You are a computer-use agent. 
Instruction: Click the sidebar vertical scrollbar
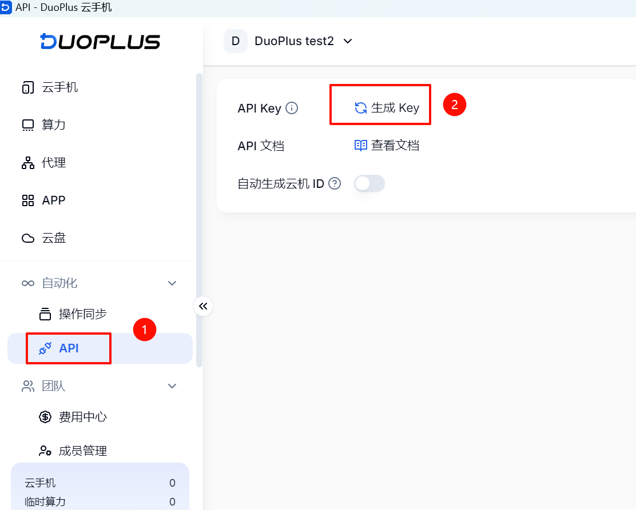point(199,220)
